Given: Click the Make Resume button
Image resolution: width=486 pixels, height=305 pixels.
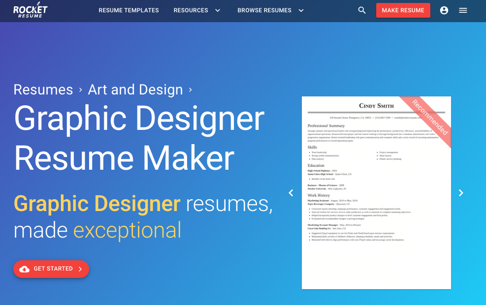Looking at the screenshot, I should [x=403, y=10].
